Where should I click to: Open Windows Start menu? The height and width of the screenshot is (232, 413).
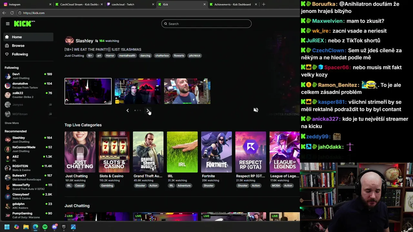coord(7,227)
